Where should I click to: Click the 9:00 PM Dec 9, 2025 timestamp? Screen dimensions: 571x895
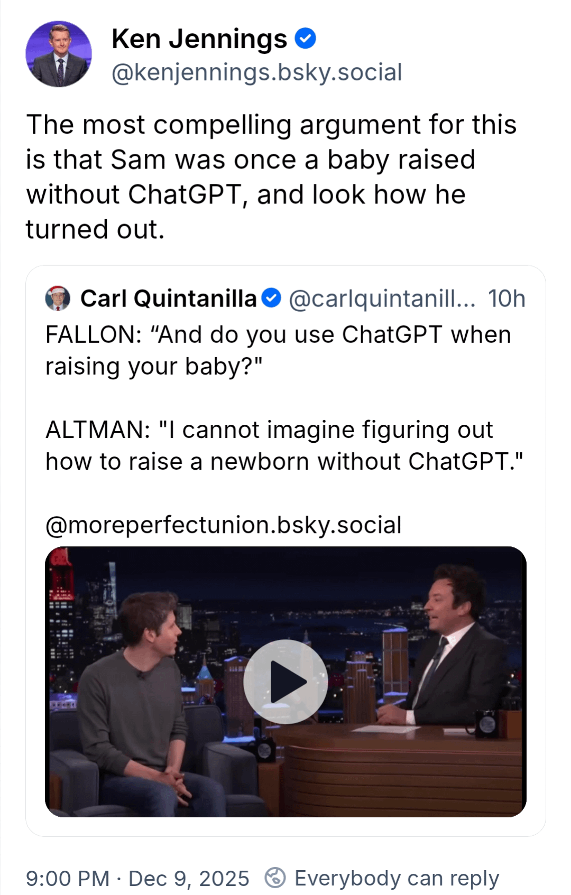pos(137,878)
